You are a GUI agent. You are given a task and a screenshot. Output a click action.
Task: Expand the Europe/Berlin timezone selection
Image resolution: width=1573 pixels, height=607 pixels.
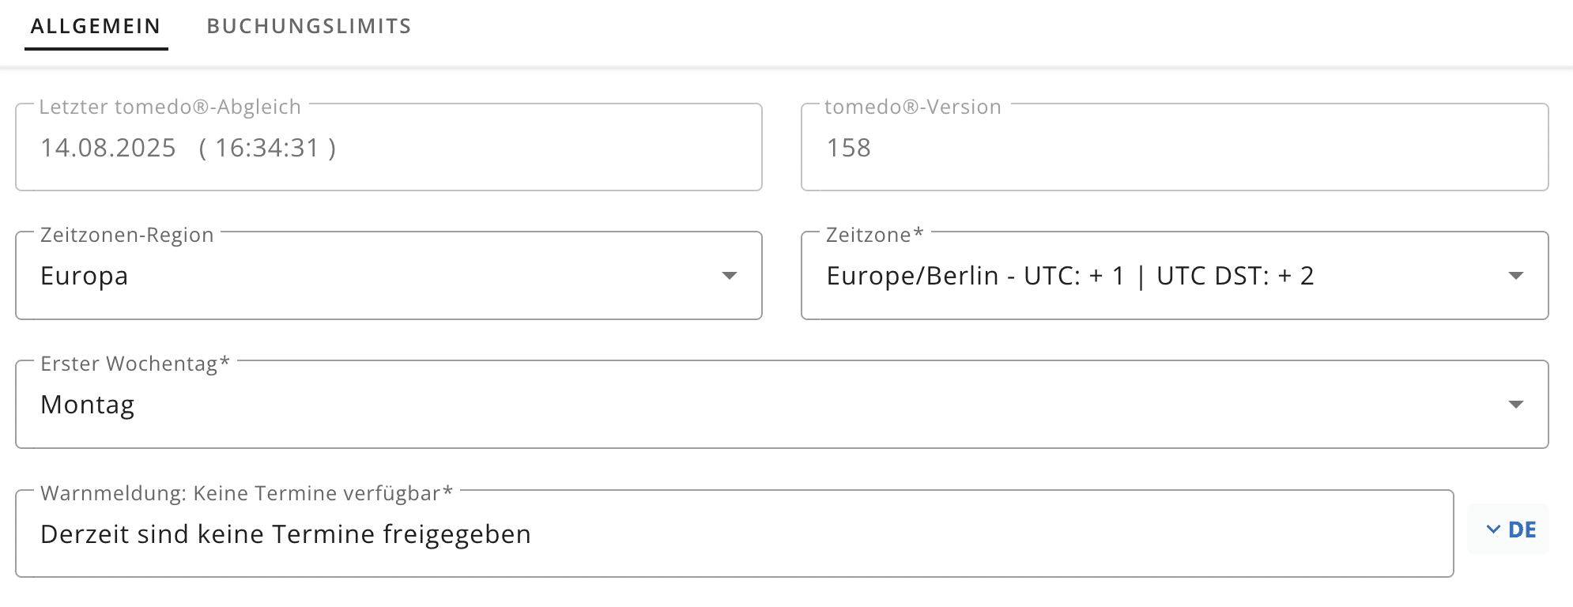[x=1154, y=276]
